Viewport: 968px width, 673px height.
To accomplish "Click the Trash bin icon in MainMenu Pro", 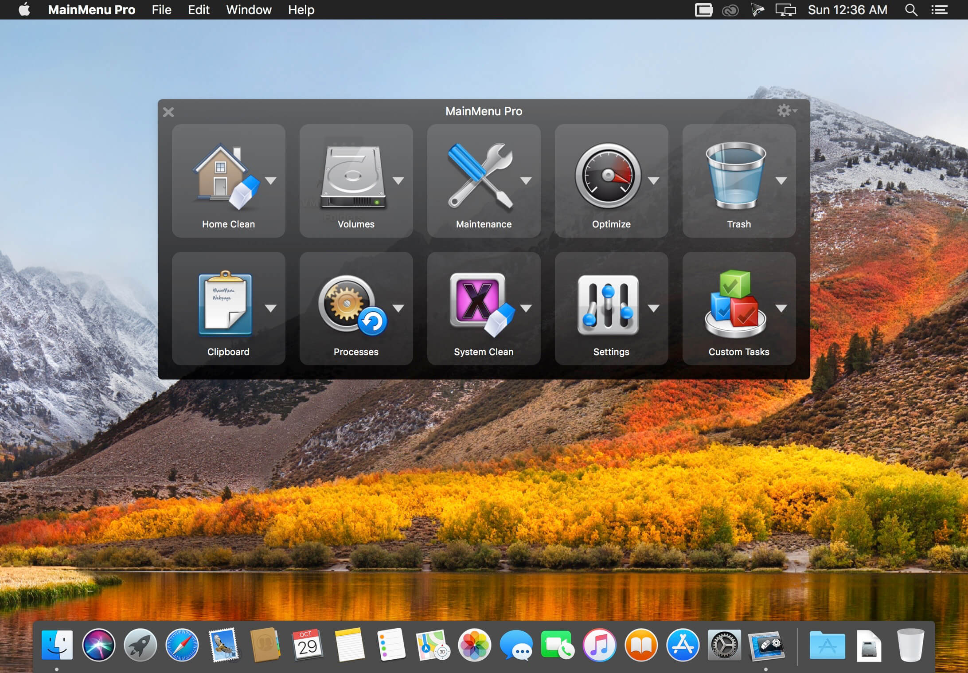I will (736, 176).
